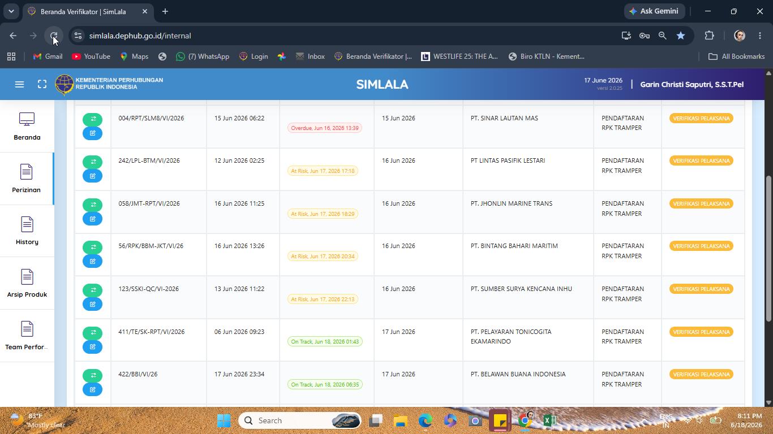Click green transfer icon for 004/RPT/SLM8/VI/2026
The height and width of the screenshot is (434, 773).
93,119
